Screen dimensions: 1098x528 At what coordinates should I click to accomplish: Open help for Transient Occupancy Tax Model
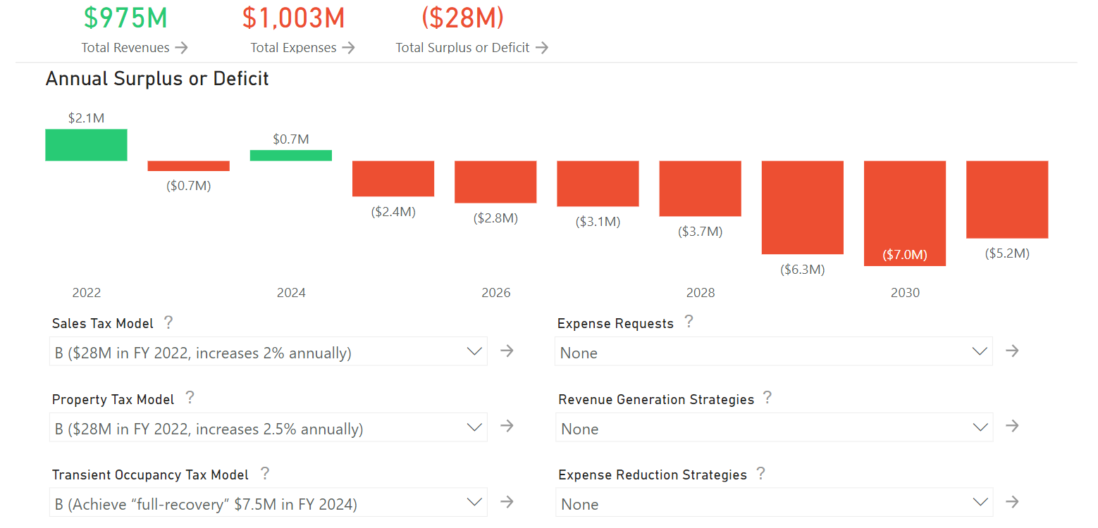264,473
